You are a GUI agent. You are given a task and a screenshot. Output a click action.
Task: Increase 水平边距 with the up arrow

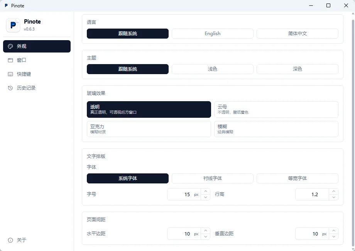coord(206,231)
